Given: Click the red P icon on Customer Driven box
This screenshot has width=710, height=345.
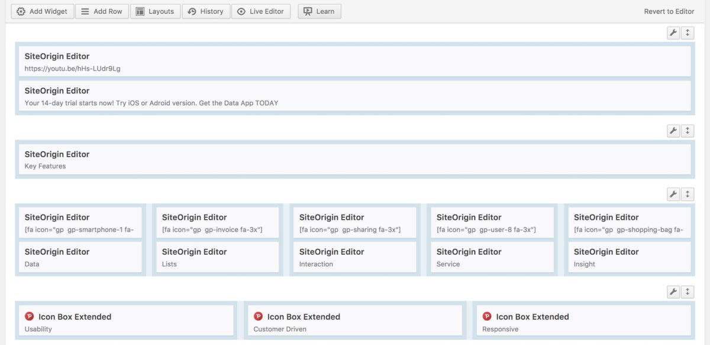Looking at the screenshot, I should tap(259, 317).
